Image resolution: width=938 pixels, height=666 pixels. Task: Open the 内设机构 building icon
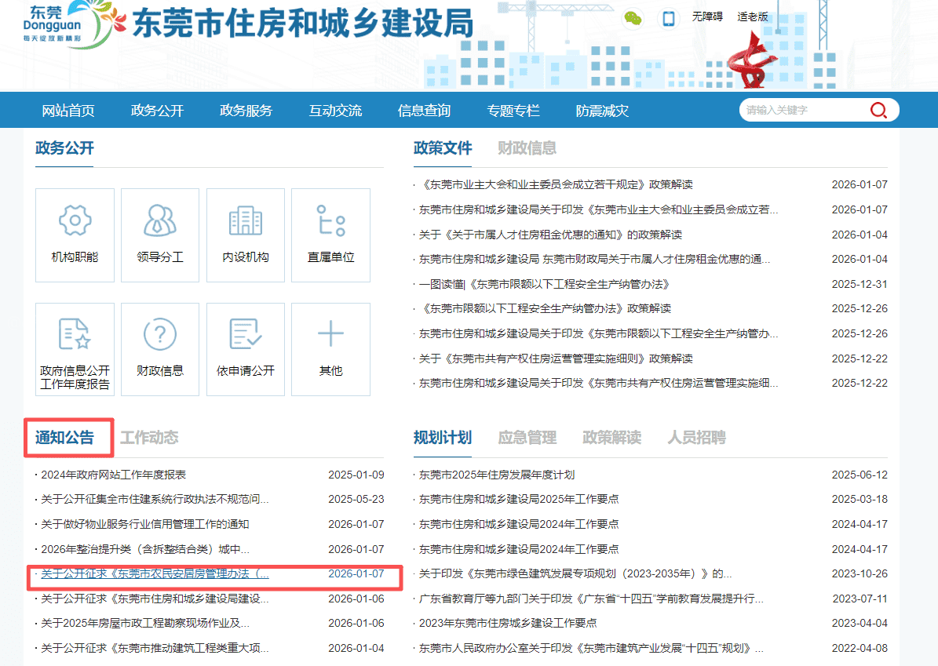pos(245,220)
